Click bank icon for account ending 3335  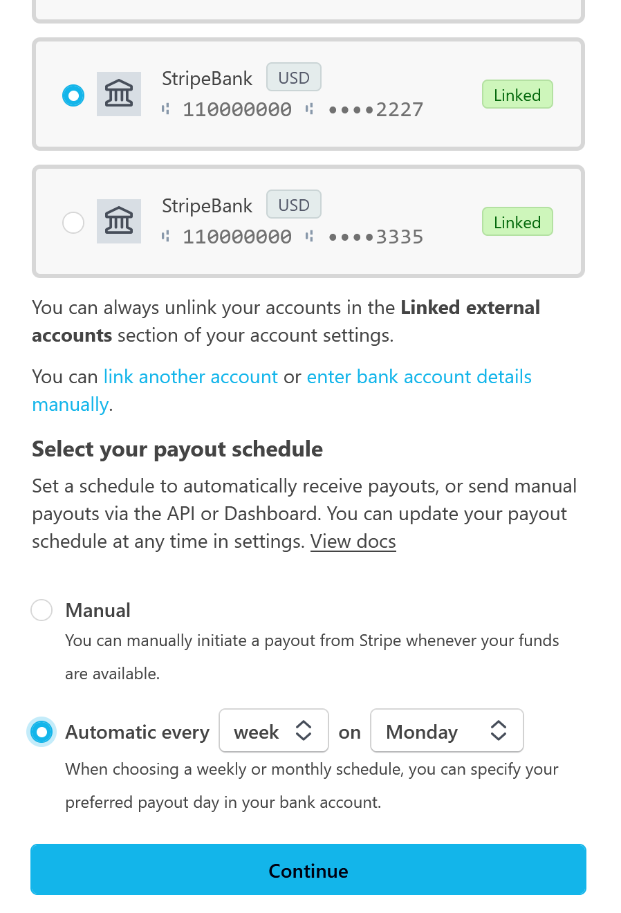119,221
